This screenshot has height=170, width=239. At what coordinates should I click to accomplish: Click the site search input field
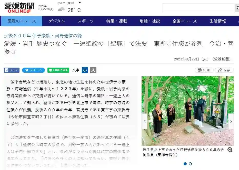[x=198, y=8]
